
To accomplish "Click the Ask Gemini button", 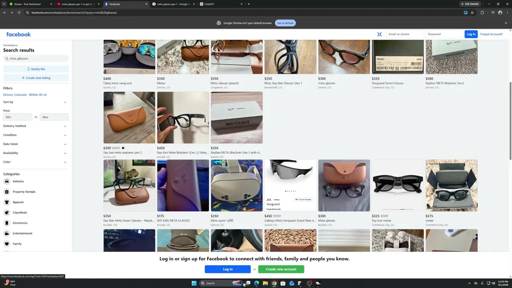I will coord(470,4).
